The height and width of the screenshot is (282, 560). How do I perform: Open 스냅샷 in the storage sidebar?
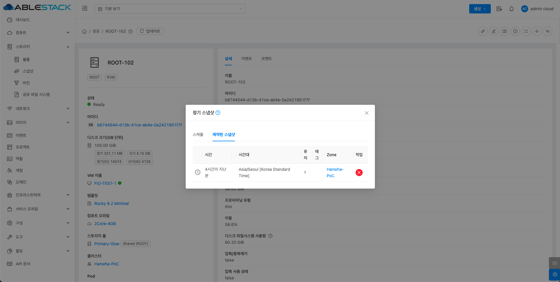[x=28, y=71]
